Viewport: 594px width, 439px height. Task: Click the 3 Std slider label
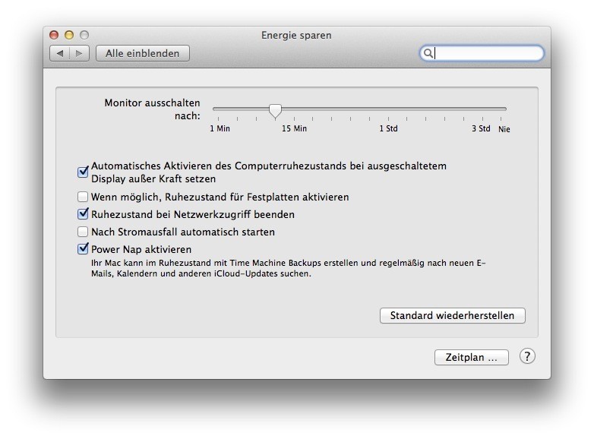[x=481, y=129]
